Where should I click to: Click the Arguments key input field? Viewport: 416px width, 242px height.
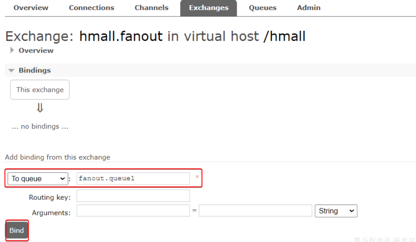point(133,210)
